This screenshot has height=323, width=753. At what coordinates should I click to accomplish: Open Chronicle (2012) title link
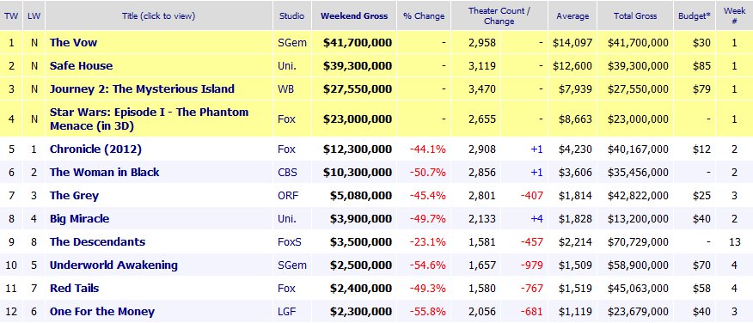pyautogui.click(x=95, y=149)
